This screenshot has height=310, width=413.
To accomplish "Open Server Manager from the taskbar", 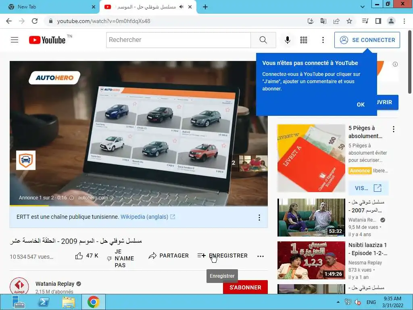I will (19, 302).
